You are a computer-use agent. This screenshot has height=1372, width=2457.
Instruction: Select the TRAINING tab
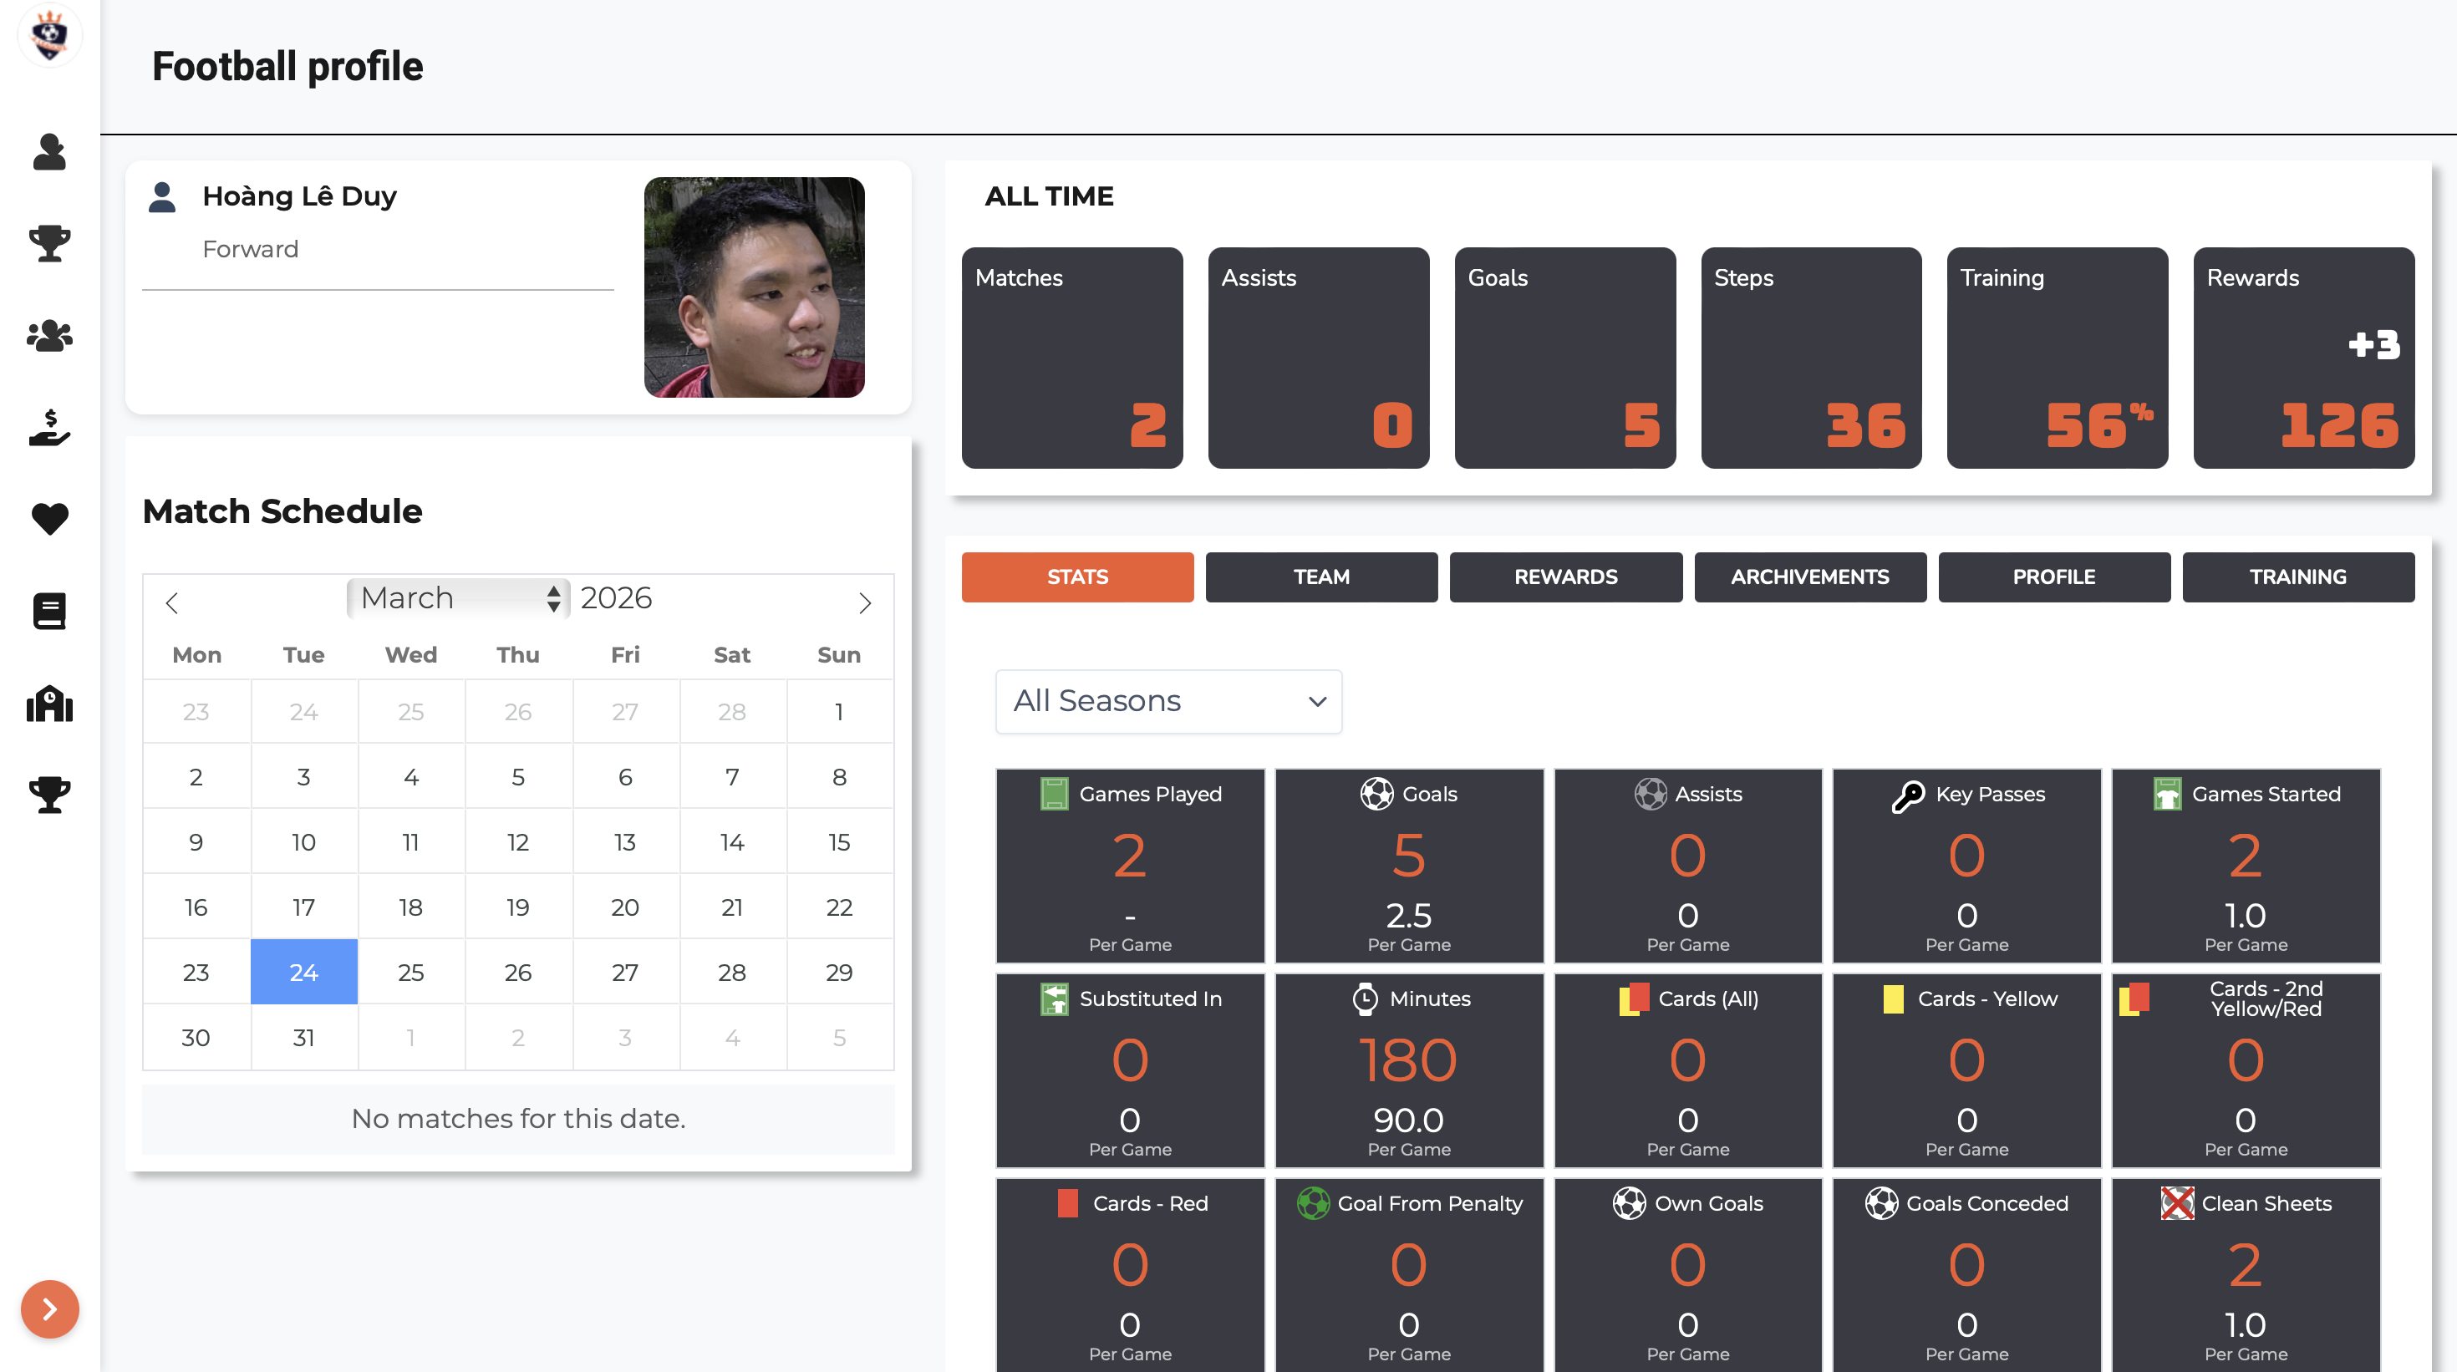click(2297, 577)
